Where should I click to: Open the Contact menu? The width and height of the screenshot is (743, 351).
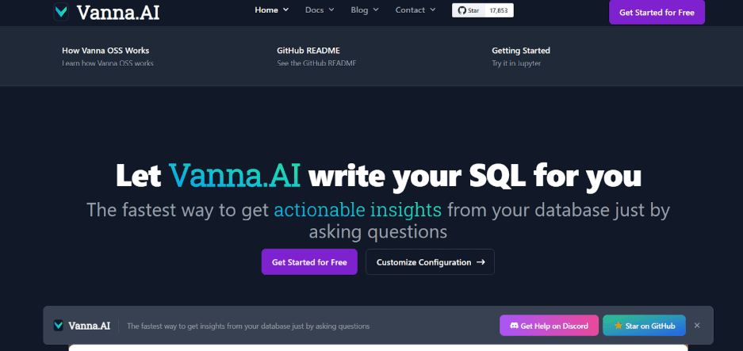[x=416, y=10]
